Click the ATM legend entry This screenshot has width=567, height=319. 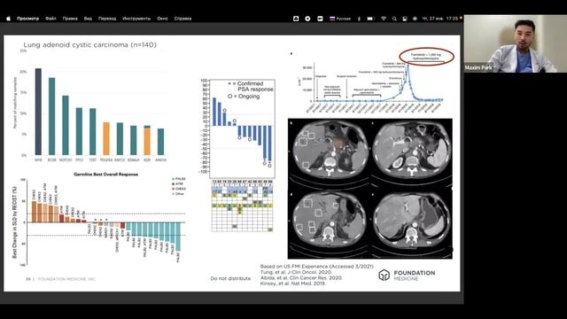point(178,184)
